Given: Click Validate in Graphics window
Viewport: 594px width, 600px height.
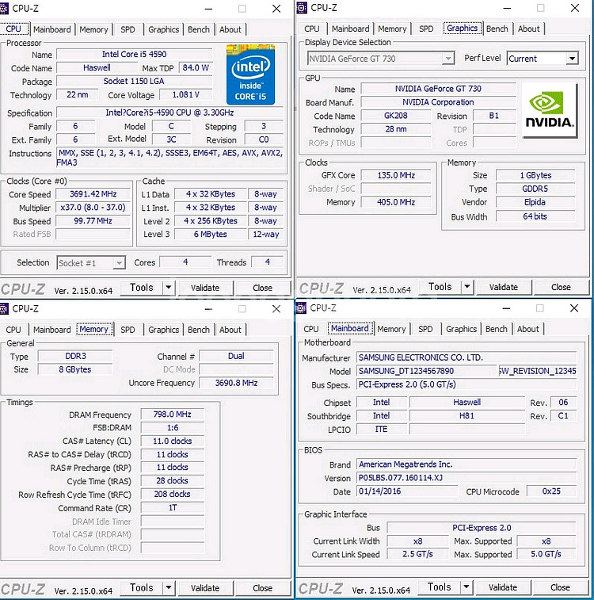Looking at the screenshot, I should click(504, 287).
